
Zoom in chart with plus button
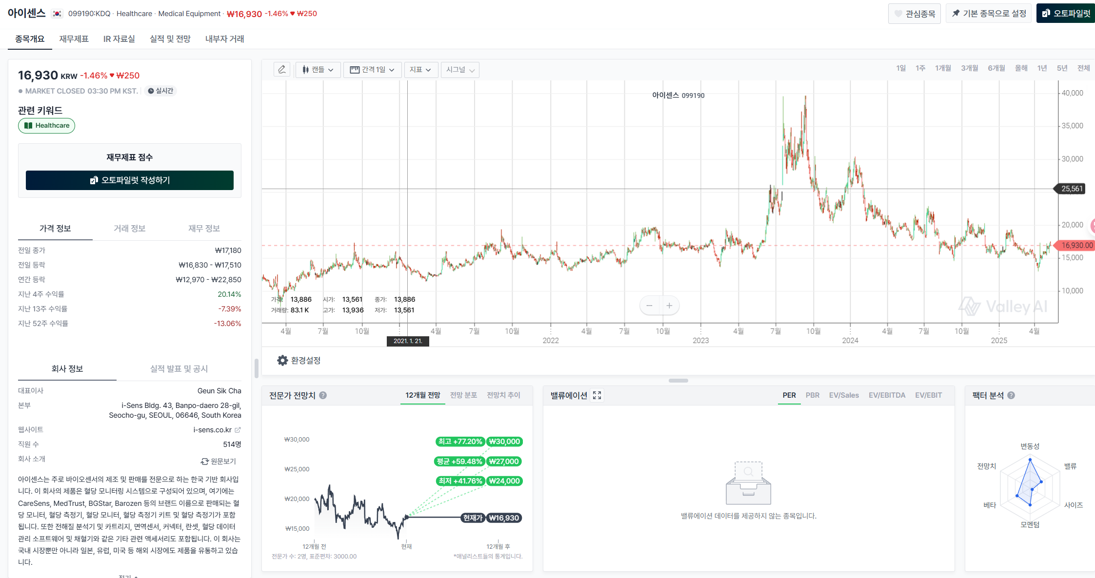670,306
